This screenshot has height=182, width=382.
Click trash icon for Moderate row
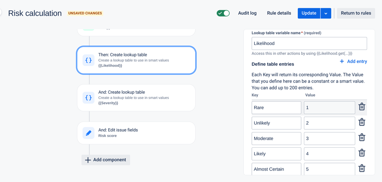click(362, 138)
